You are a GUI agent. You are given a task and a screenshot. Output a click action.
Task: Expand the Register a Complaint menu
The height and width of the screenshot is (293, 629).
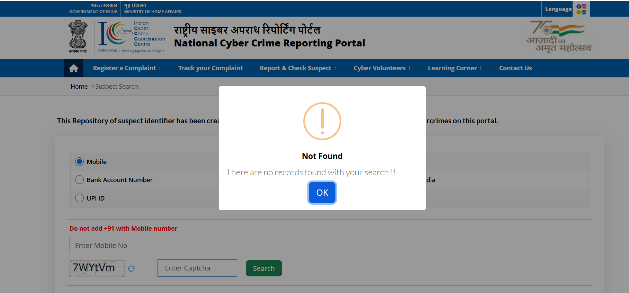(127, 68)
